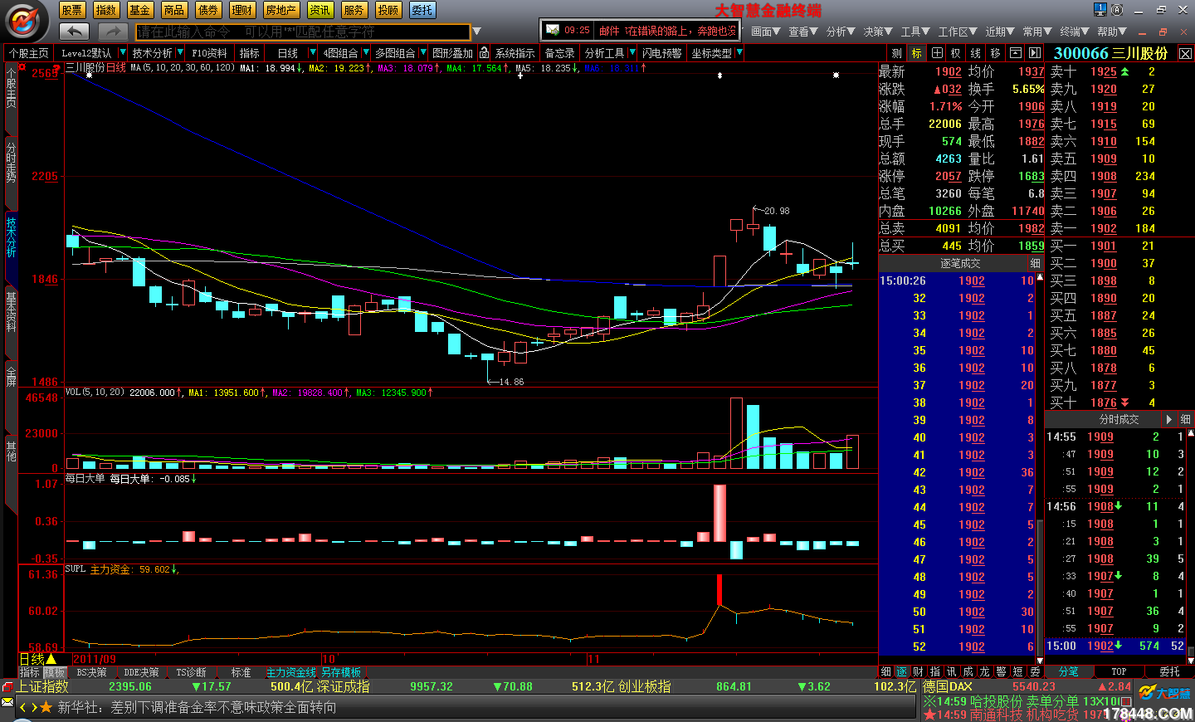1195x722 pixels.
Task: Open the mail envelope notification icon
Action: (x=552, y=30)
